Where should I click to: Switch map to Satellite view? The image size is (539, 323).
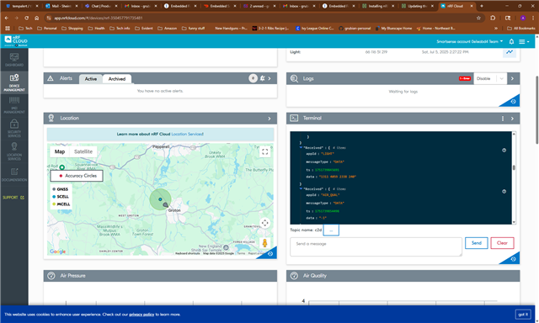(83, 151)
